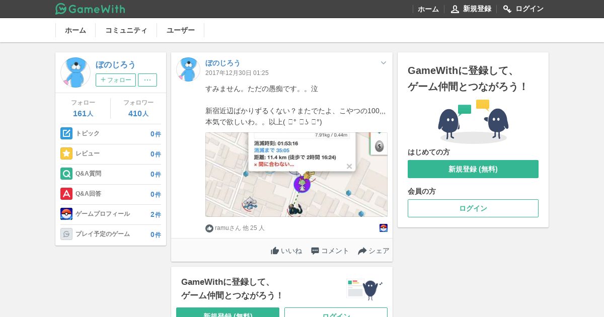Click the talking mascots illustration

point(473,121)
